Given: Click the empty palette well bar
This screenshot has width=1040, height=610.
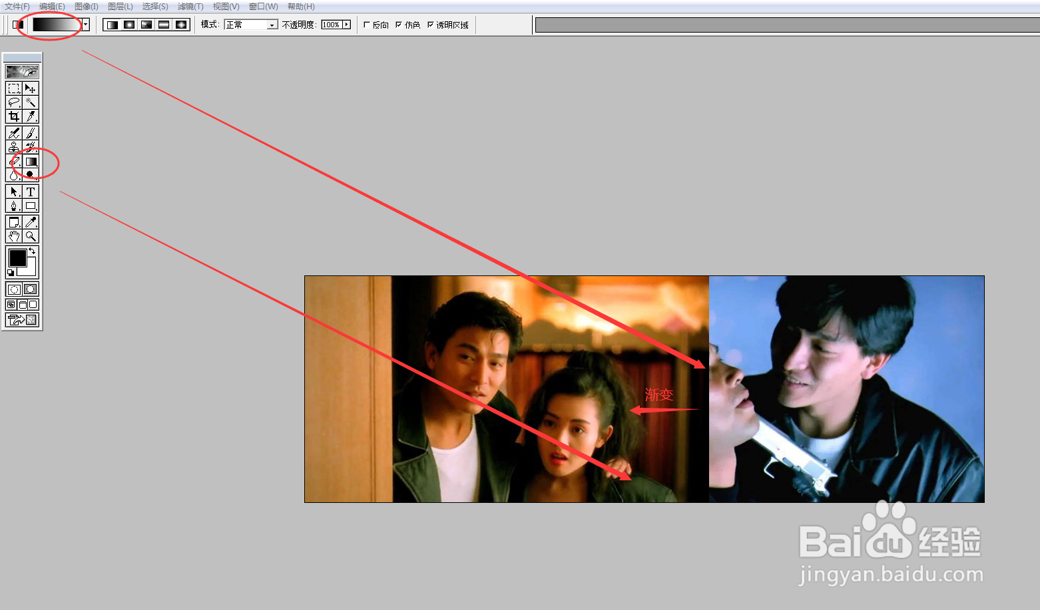Looking at the screenshot, I should click(x=787, y=25).
